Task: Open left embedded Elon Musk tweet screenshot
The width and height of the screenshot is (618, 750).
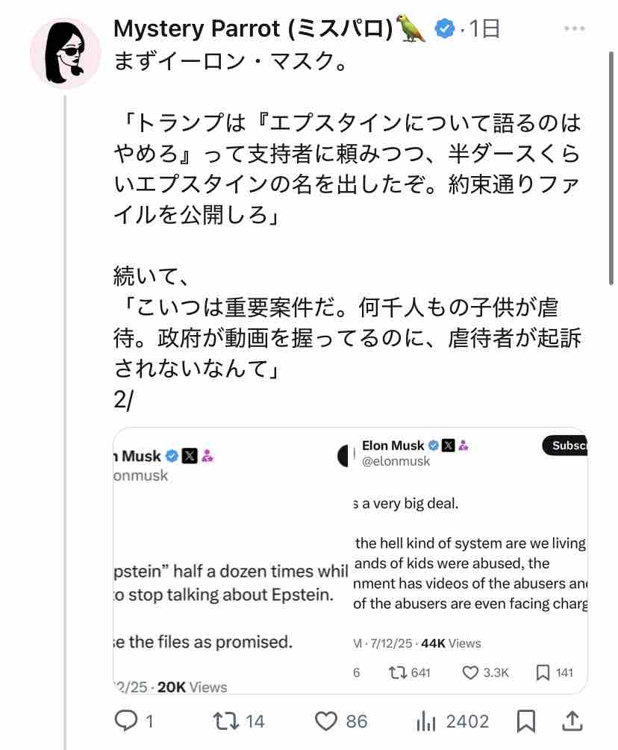Action: (230, 561)
